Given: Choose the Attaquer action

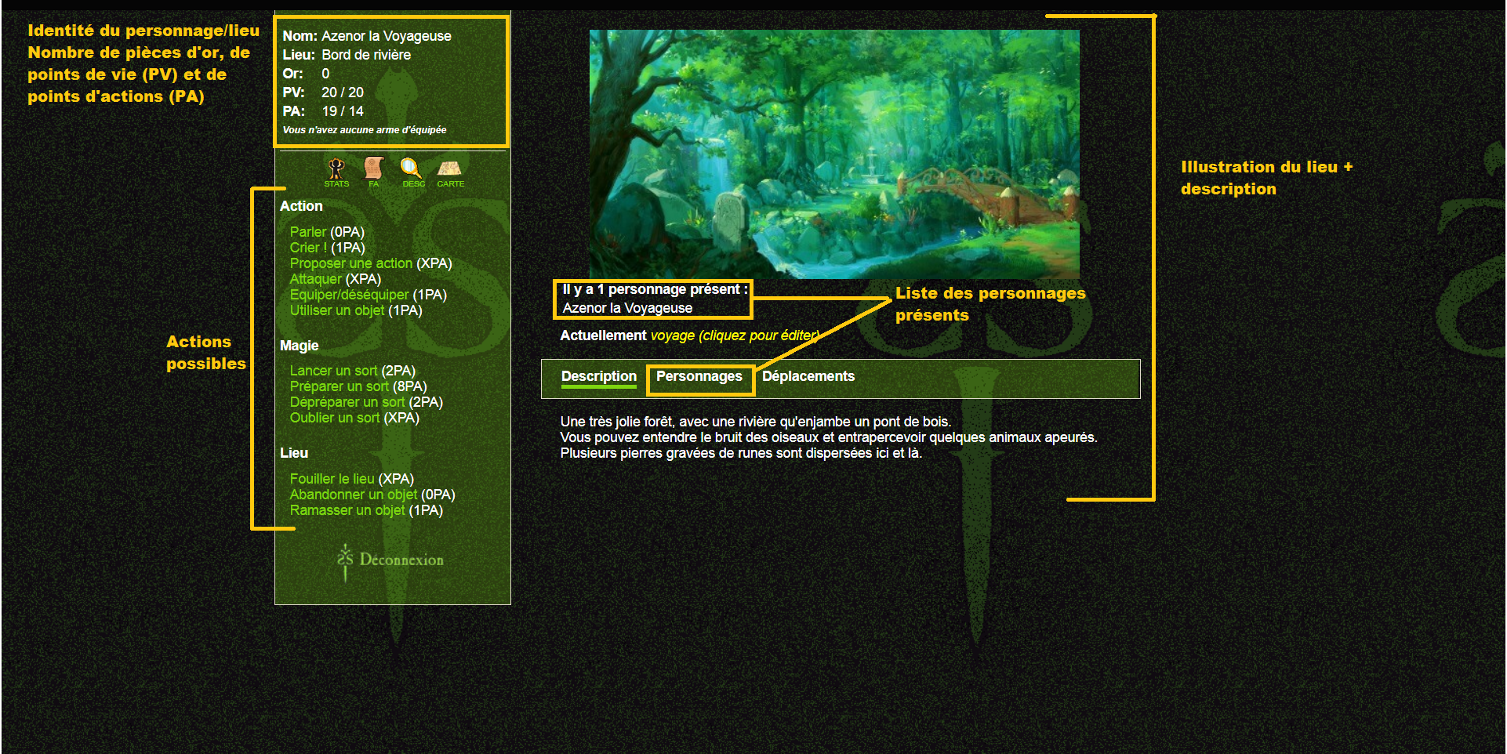Looking at the screenshot, I should (315, 279).
